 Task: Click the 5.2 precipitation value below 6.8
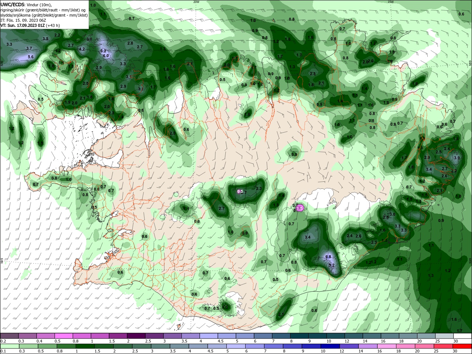(x=331, y=265)
